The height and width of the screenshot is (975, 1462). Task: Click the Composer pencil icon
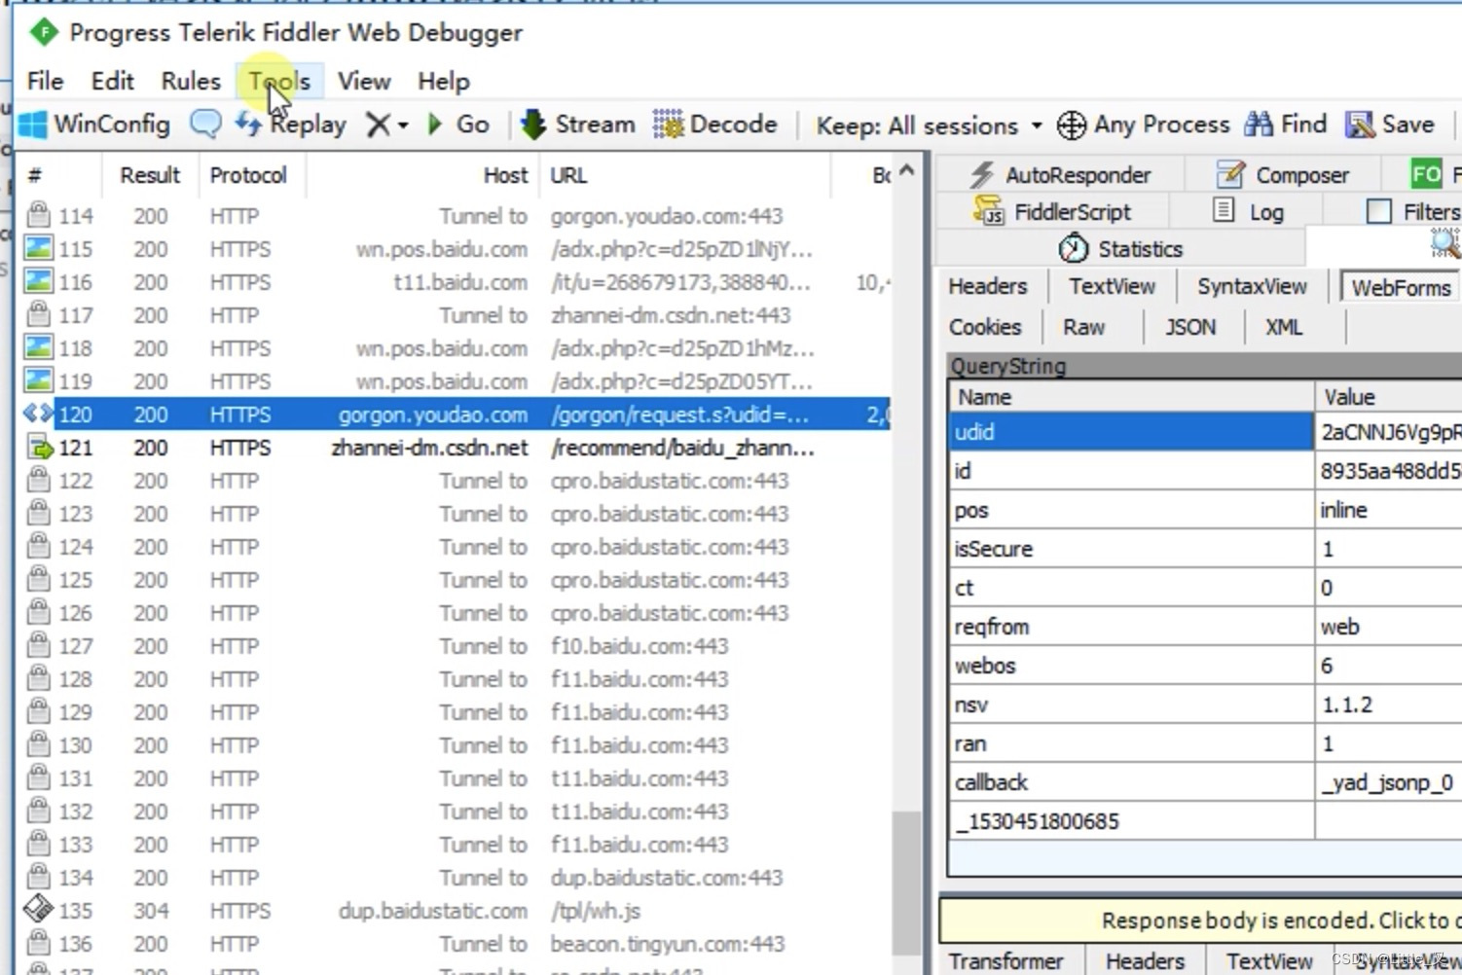click(x=1230, y=175)
